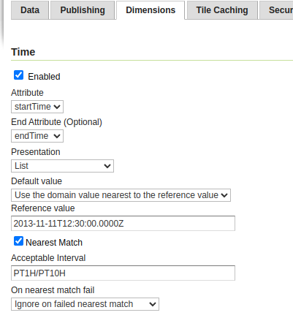The image size is (293, 318).
Task: Open the Publishing tab
Action: coord(83,10)
